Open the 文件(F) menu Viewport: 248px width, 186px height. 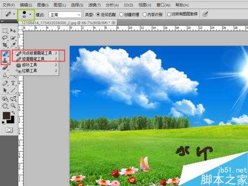8,5
